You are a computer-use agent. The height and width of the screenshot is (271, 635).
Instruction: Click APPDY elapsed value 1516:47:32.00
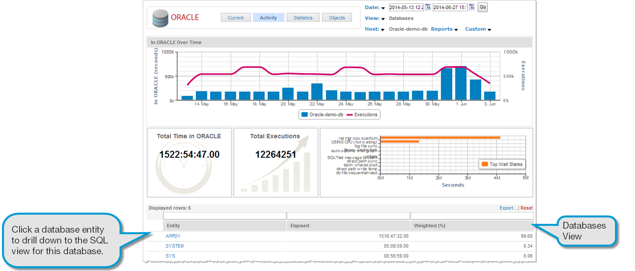[x=393, y=236]
